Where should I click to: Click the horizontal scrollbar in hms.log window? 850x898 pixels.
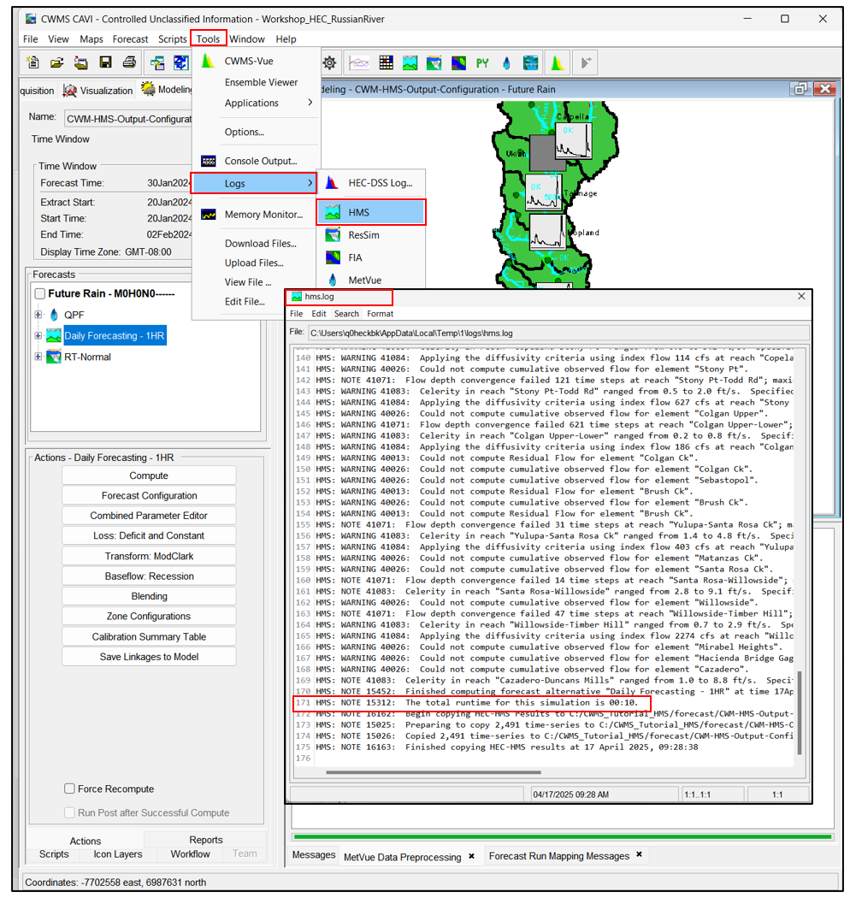tap(428, 772)
